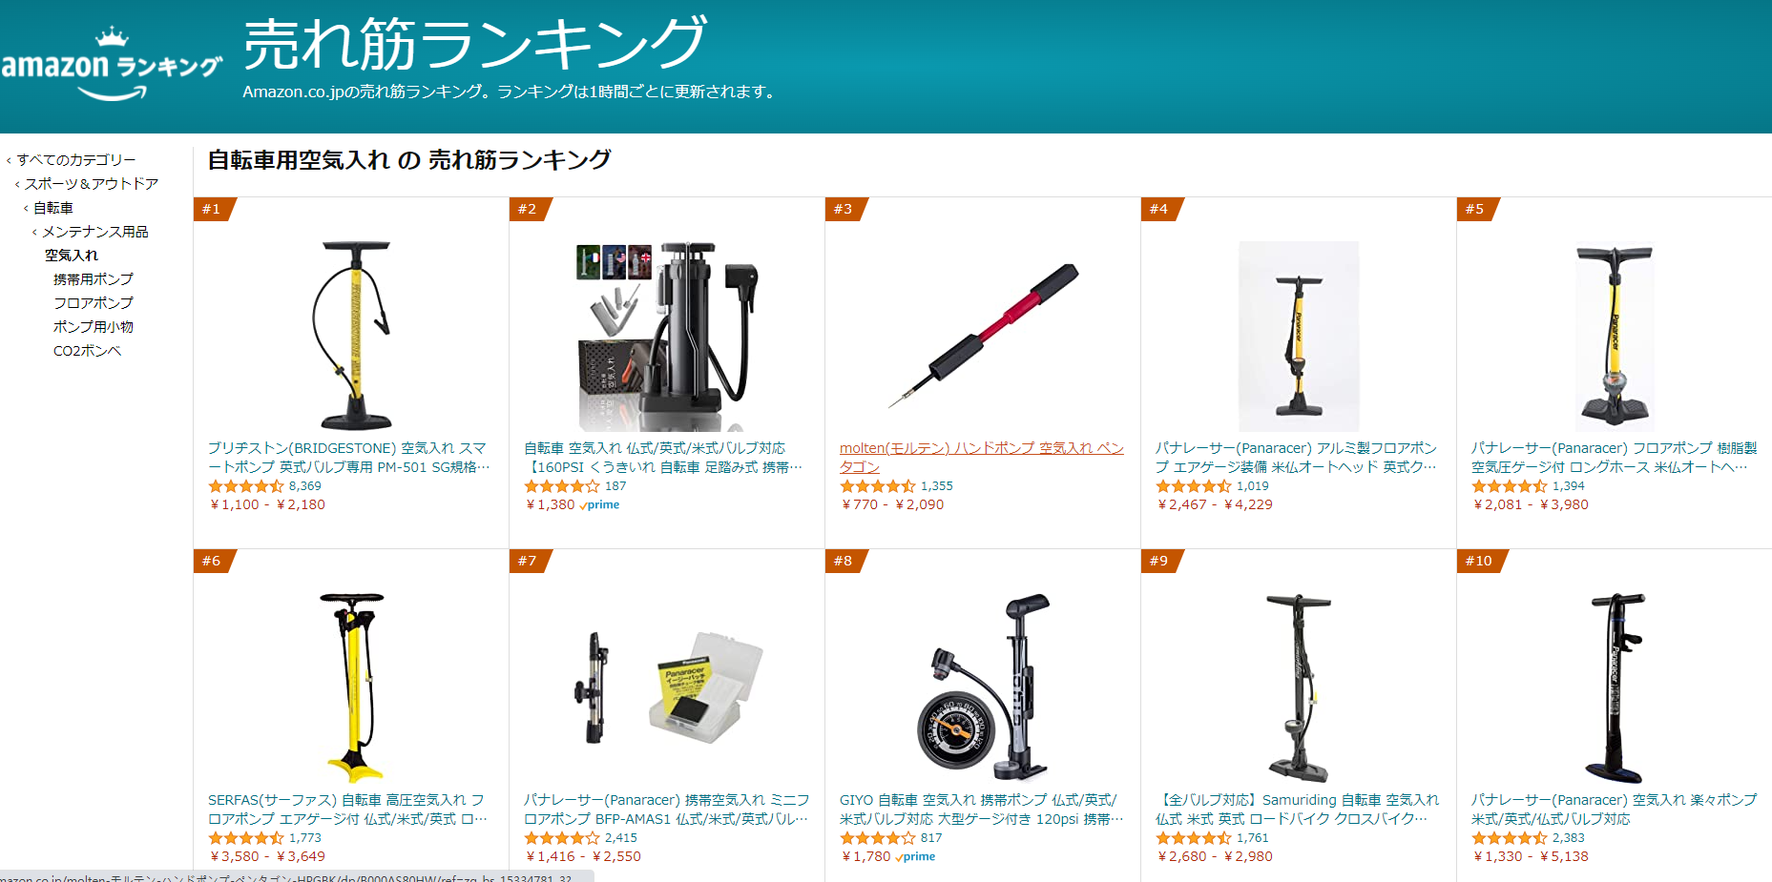Open the ブリヂストン スマートポンプ title link

click(349, 457)
